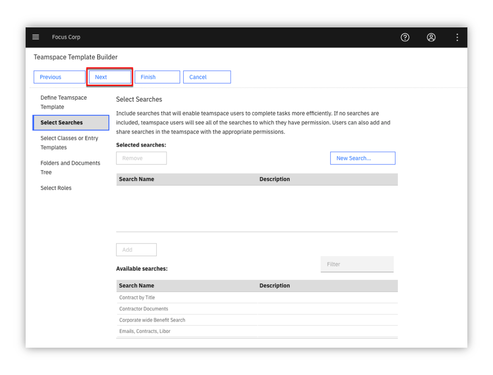The width and height of the screenshot is (493, 375).
Task: Select the Contract by Title search row
Action: (257, 298)
